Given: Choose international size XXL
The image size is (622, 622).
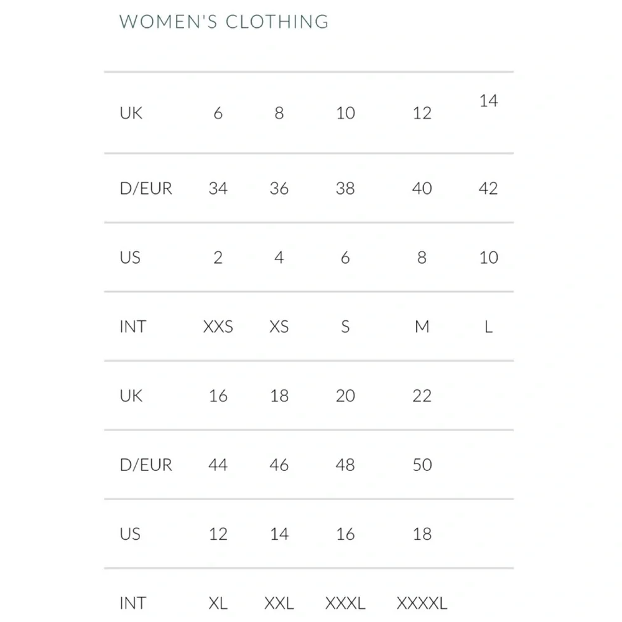Looking at the screenshot, I should tap(279, 603).
